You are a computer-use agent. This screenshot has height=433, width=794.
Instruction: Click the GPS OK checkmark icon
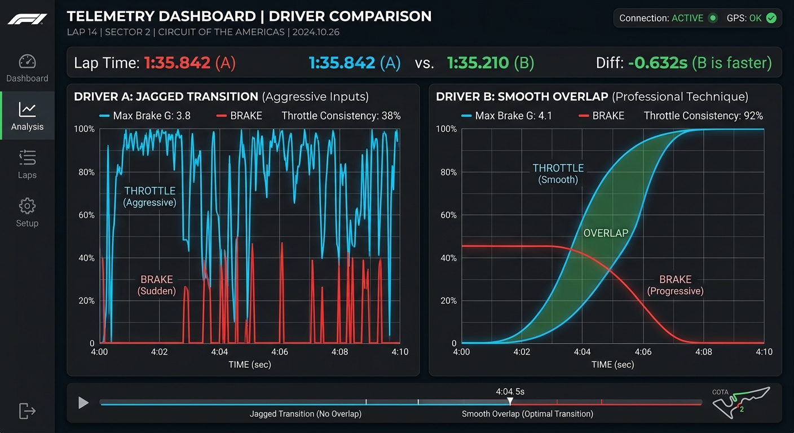(771, 18)
